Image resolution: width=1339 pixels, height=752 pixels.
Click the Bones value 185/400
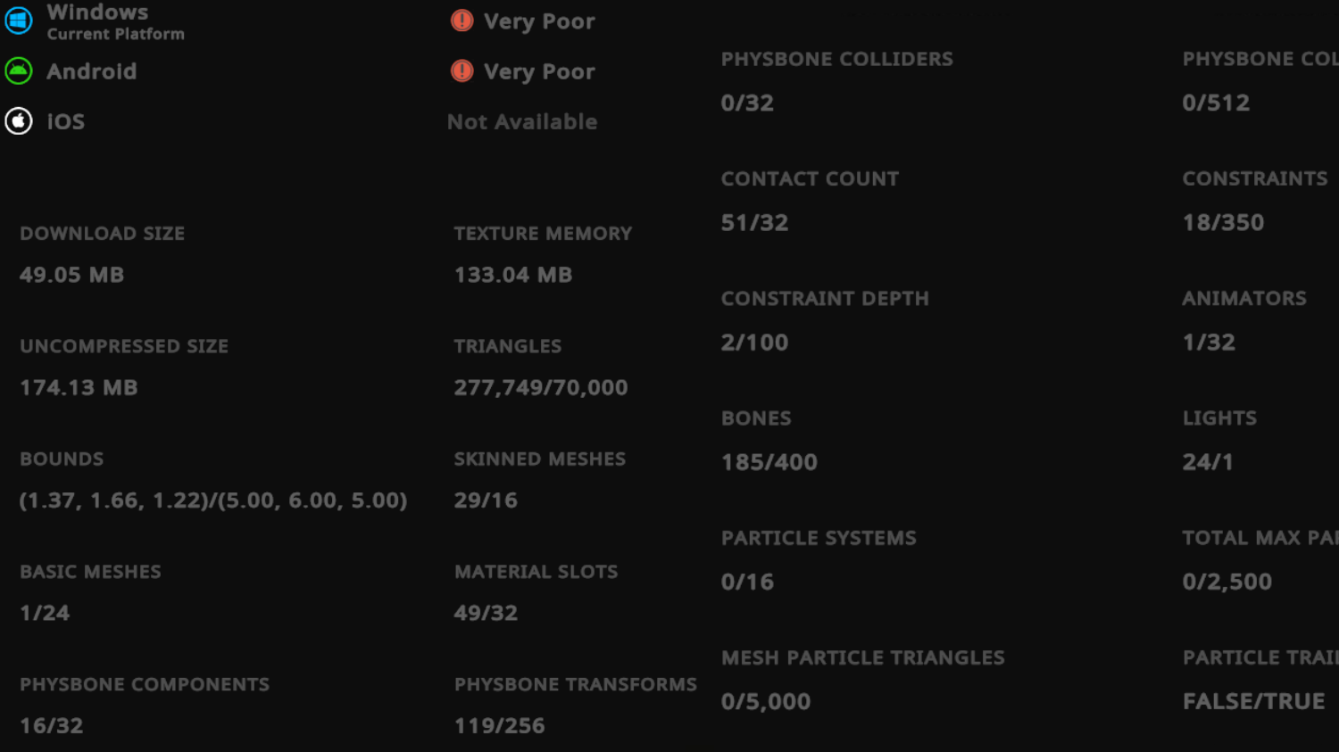click(769, 462)
